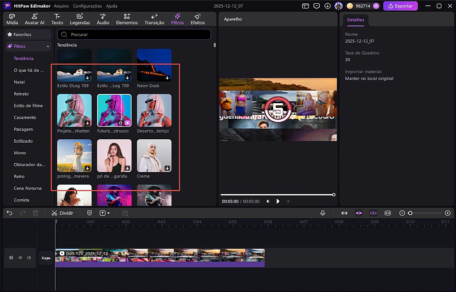The width and height of the screenshot is (456, 292).
Task: Click the Capa cover button
Action: coord(46,258)
